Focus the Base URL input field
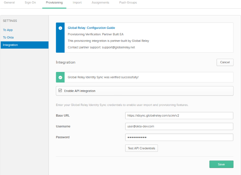 179,116
